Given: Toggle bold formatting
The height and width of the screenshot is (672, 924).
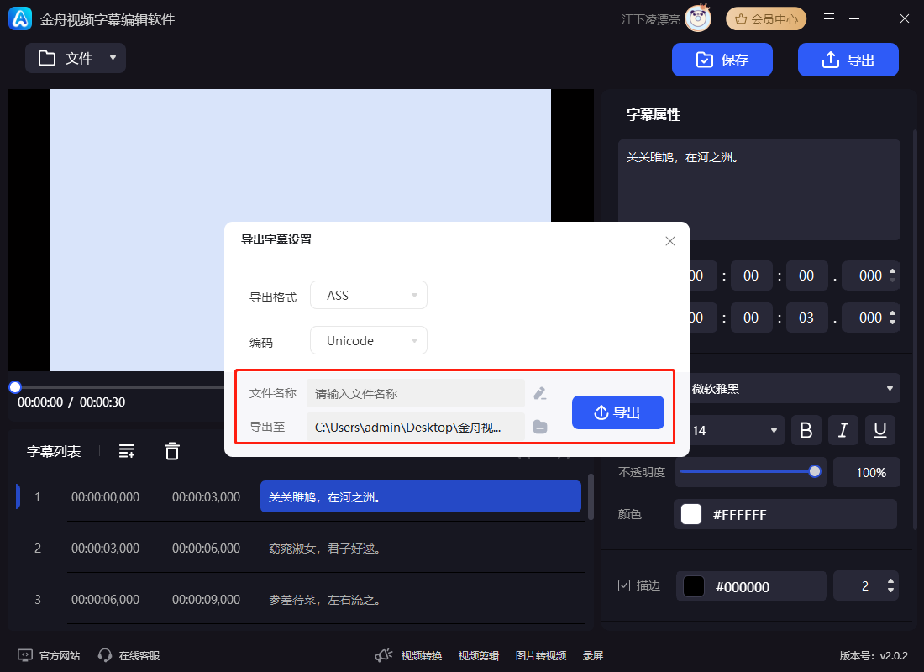Looking at the screenshot, I should 806,430.
